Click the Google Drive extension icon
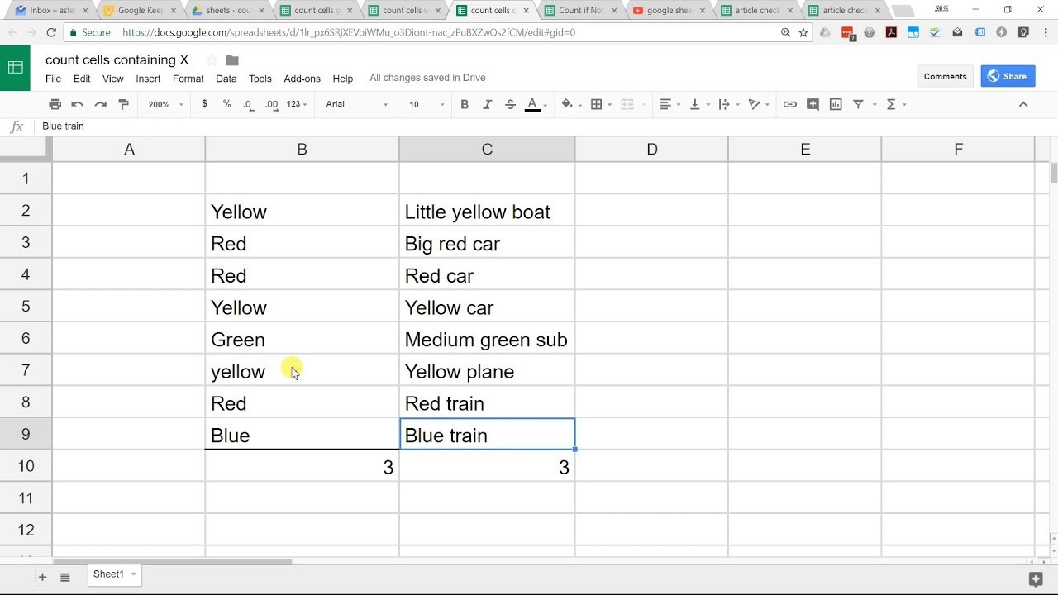The height and width of the screenshot is (595, 1058). 826,32
